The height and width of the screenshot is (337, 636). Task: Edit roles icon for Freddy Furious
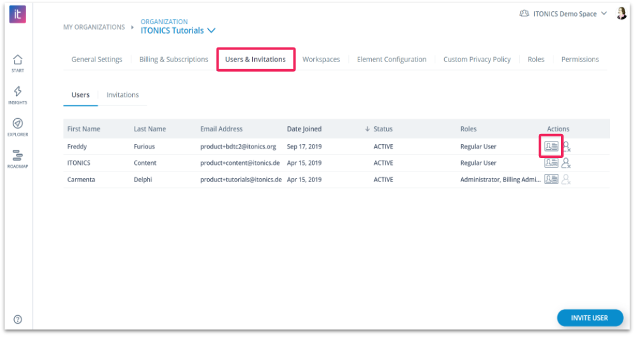(551, 146)
